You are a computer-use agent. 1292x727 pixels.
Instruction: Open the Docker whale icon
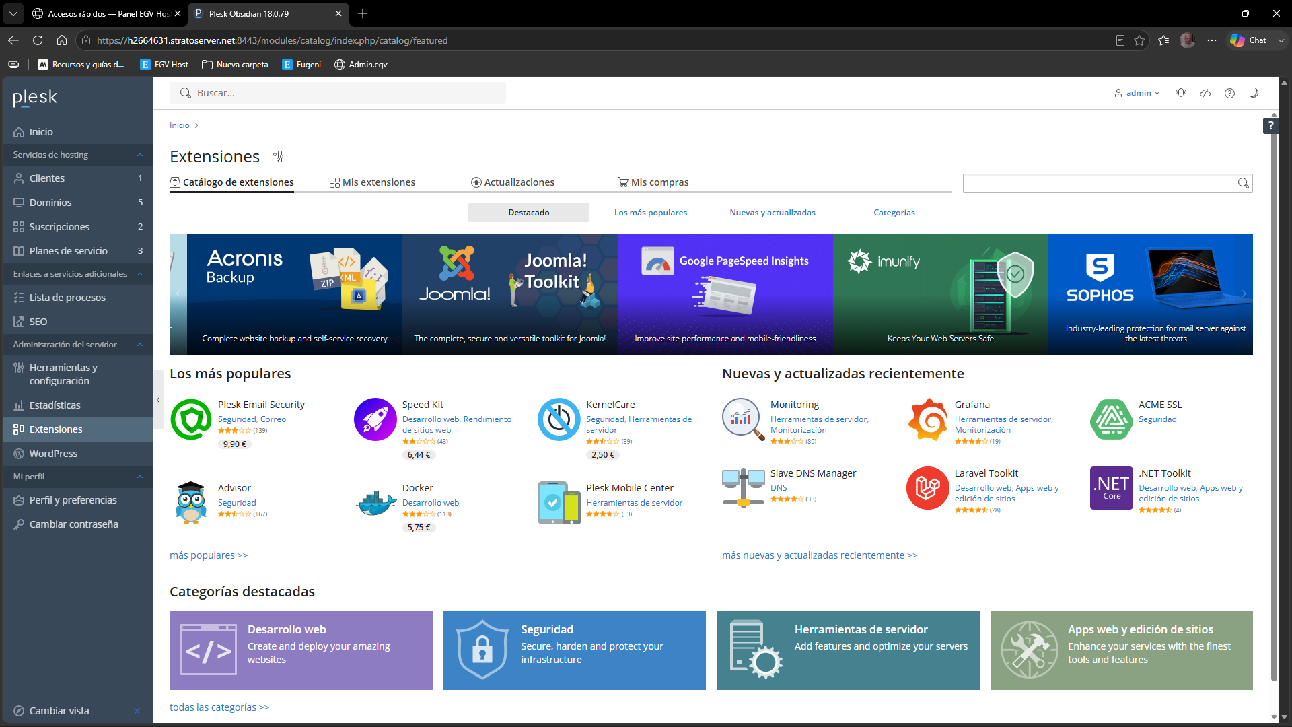[x=375, y=502]
